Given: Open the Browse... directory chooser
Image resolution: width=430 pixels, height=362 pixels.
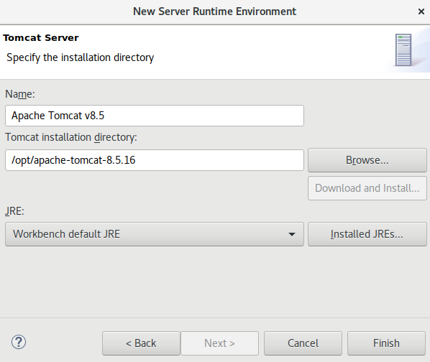Looking at the screenshot, I should 367,160.
